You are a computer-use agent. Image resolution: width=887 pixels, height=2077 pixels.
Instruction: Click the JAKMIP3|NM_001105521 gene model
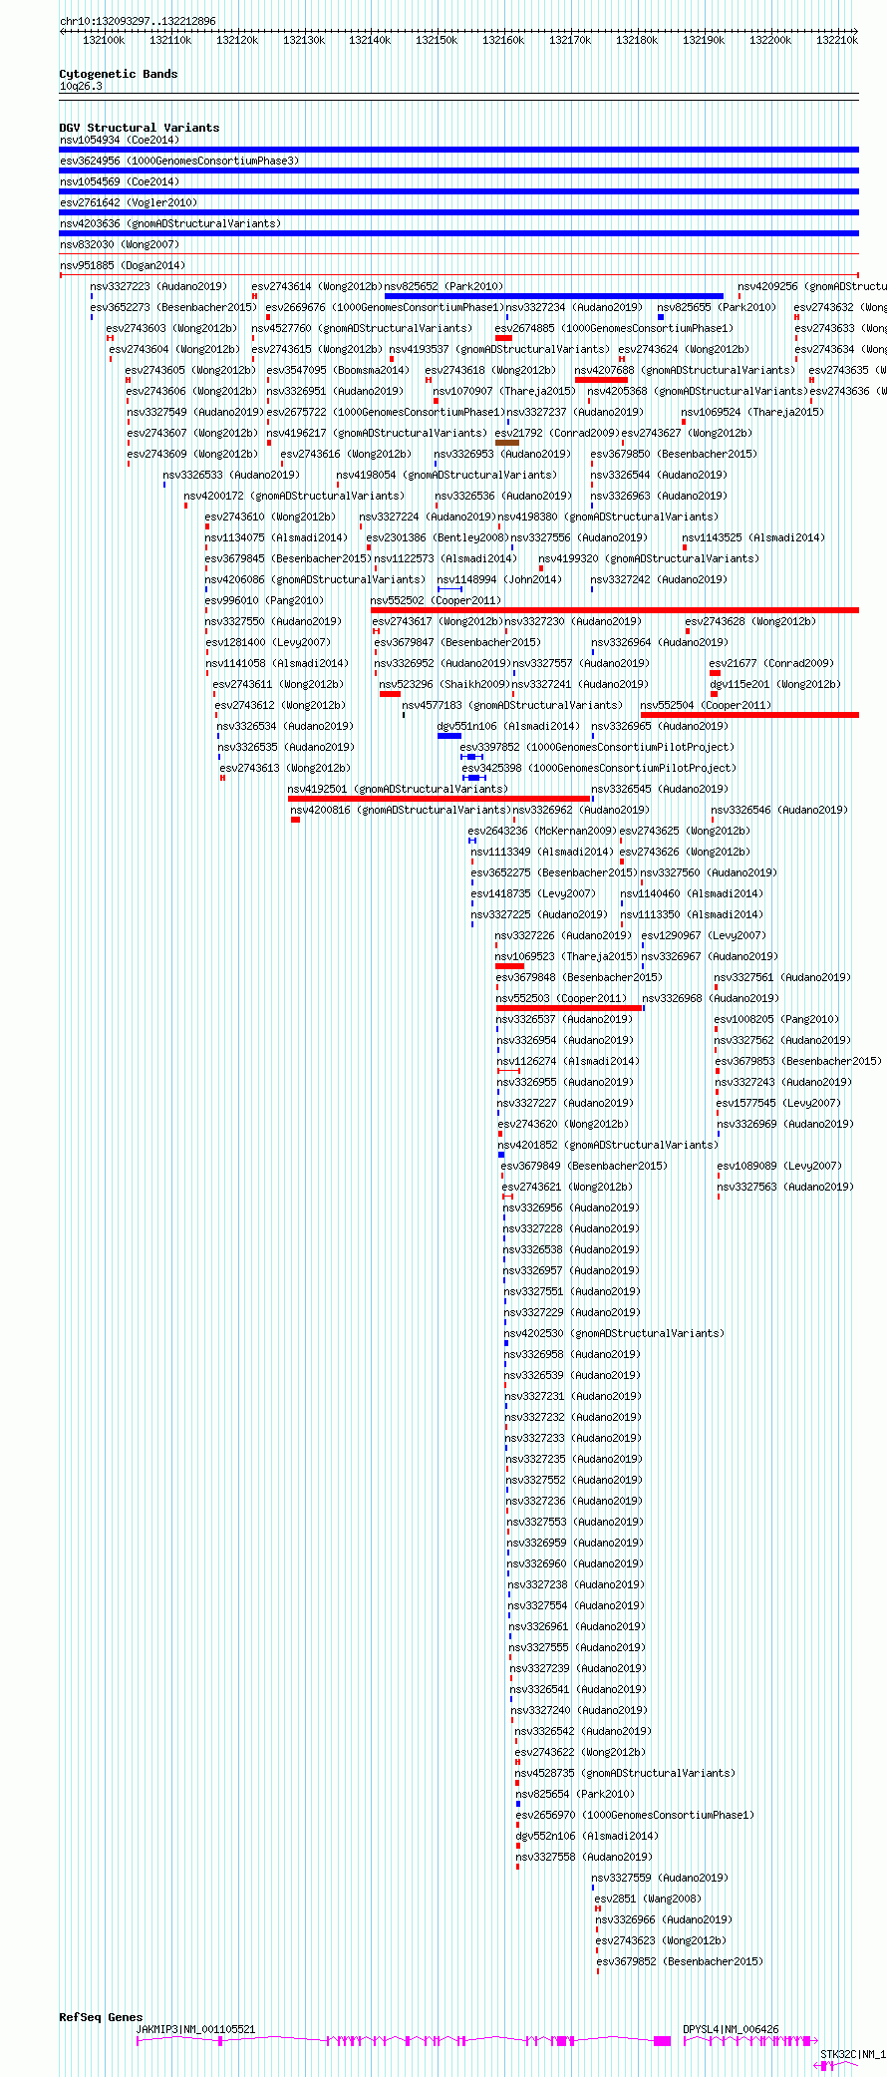404,2041
